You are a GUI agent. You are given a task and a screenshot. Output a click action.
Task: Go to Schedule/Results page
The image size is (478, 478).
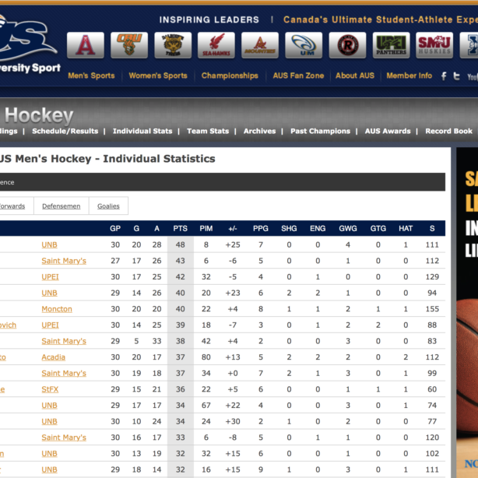pyautogui.click(x=65, y=131)
